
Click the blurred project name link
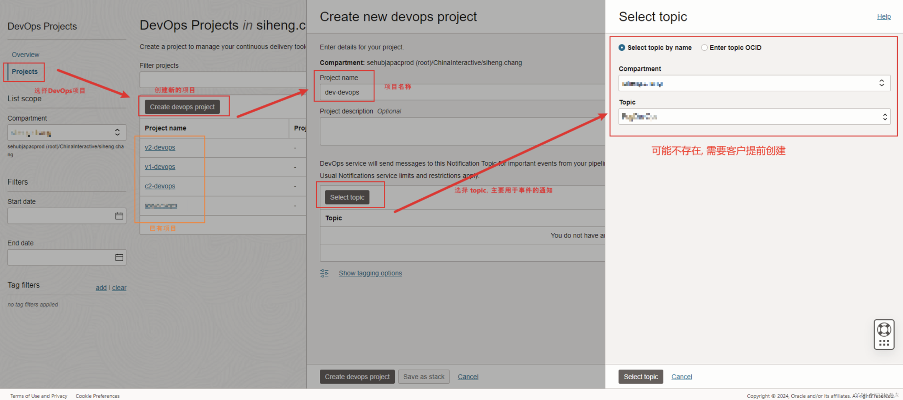[161, 206]
